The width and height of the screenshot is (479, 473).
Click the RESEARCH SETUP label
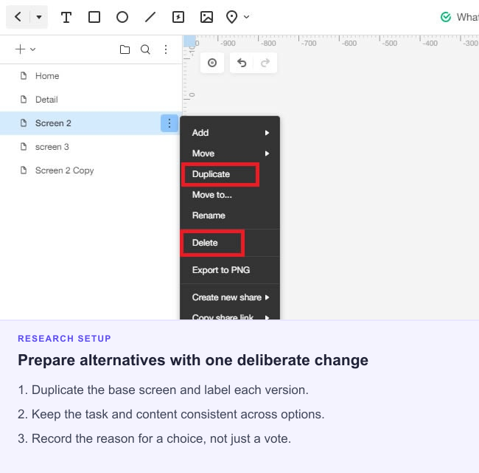click(x=64, y=339)
